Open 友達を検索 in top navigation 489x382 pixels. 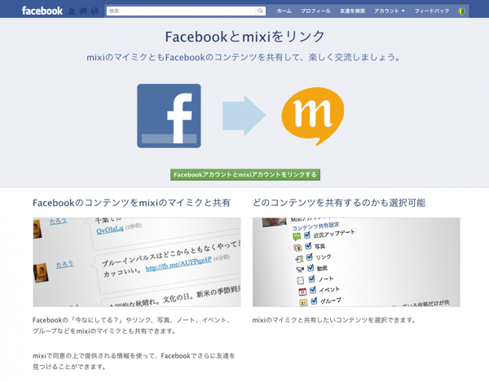pos(352,11)
